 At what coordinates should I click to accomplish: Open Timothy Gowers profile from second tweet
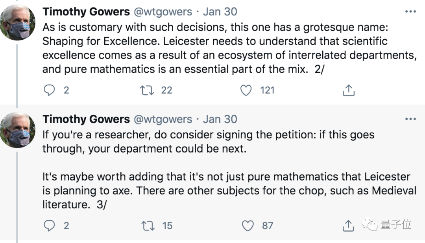(86, 119)
